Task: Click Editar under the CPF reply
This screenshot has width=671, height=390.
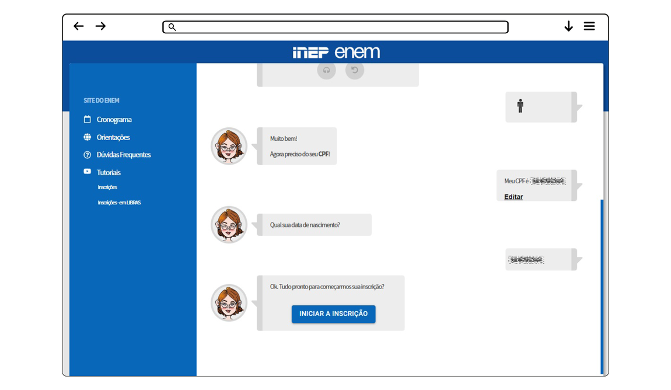Action: click(513, 197)
